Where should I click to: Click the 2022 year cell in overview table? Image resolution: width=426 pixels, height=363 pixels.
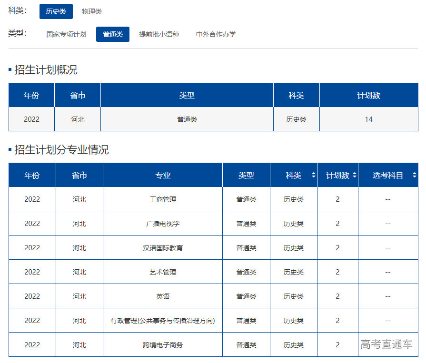[x=31, y=119]
